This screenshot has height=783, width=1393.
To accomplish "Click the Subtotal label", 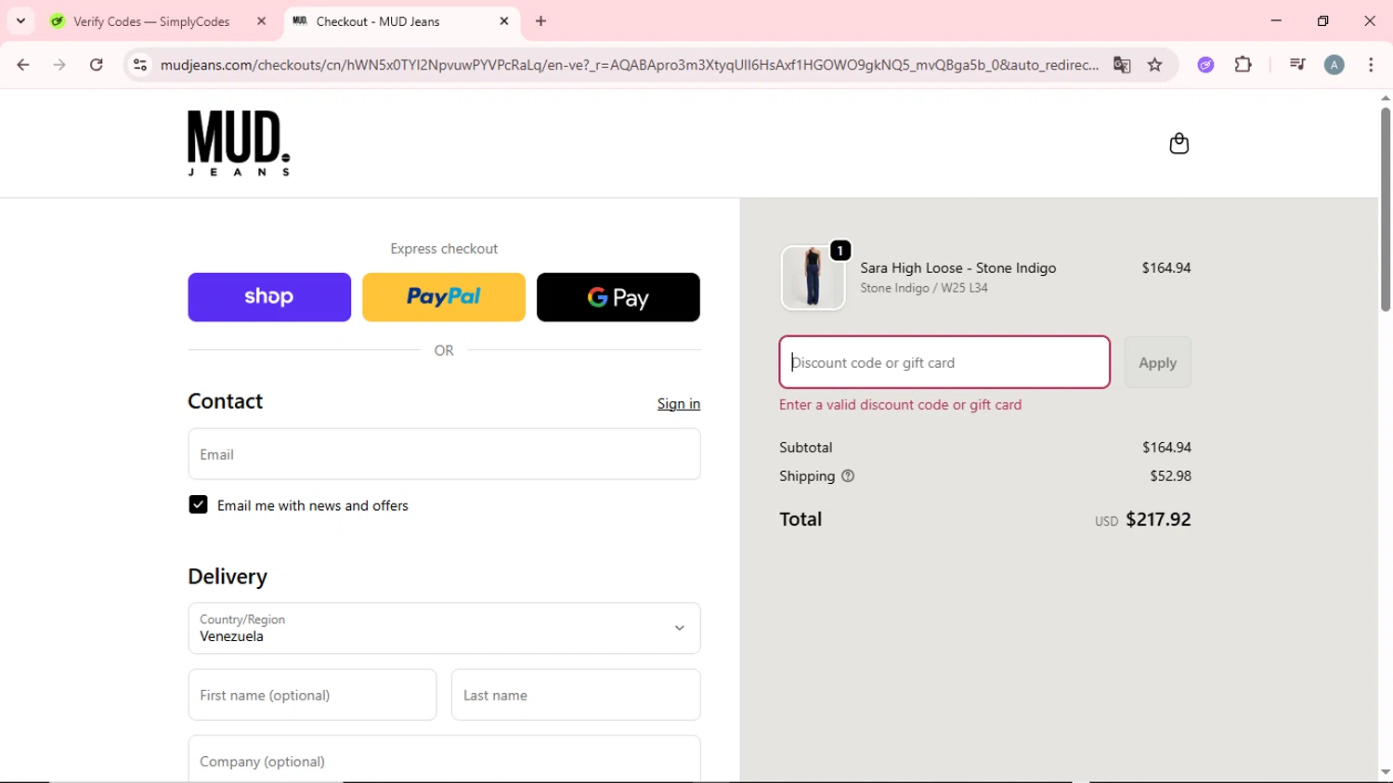I will pos(806,447).
